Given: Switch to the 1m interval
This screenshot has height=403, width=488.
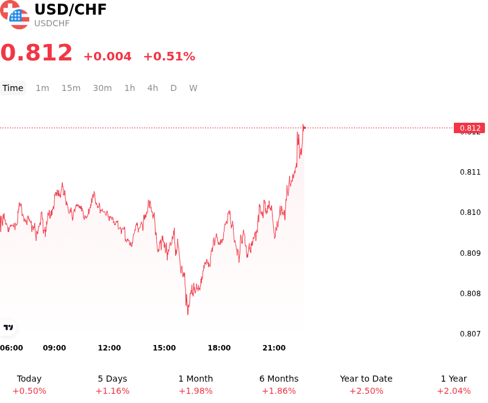Looking at the screenshot, I should 42,88.
